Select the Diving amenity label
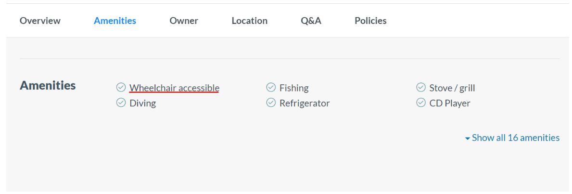The width and height of the screenshot is (572, 194). pos(143,103)
